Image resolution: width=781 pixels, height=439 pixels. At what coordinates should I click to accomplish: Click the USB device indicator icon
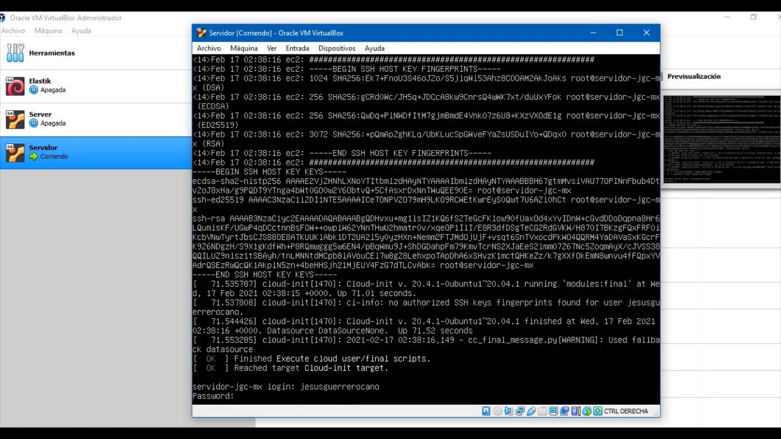[531, 412]
